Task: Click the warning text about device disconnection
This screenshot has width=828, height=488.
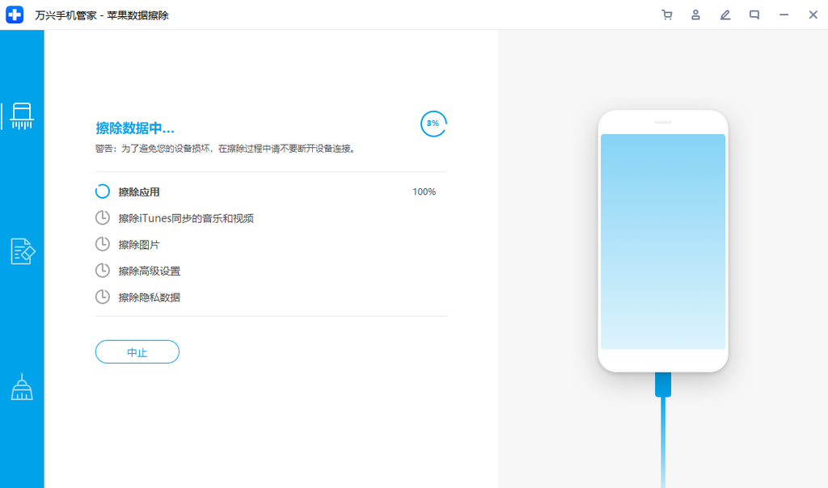Action: coord(225,149)
